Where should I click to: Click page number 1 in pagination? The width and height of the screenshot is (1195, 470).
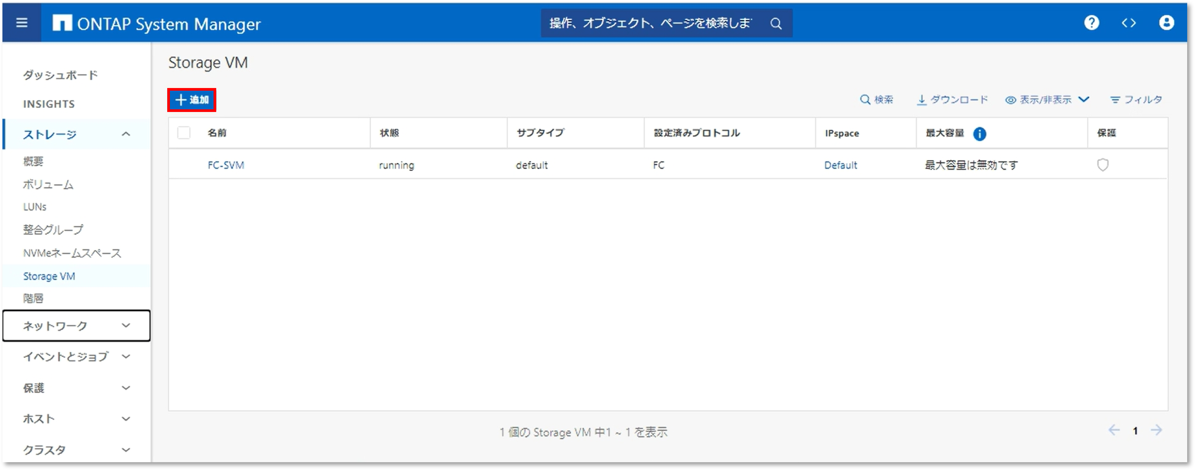1135,431
